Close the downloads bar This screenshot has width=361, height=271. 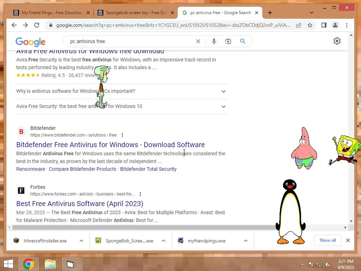[348, 240]
